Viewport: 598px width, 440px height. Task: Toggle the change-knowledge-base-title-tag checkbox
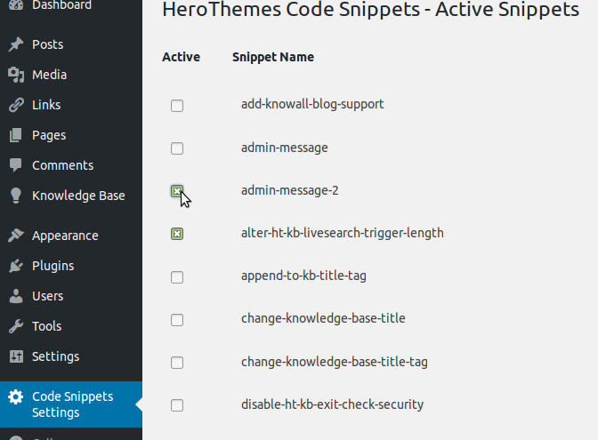tap(177, 363)
